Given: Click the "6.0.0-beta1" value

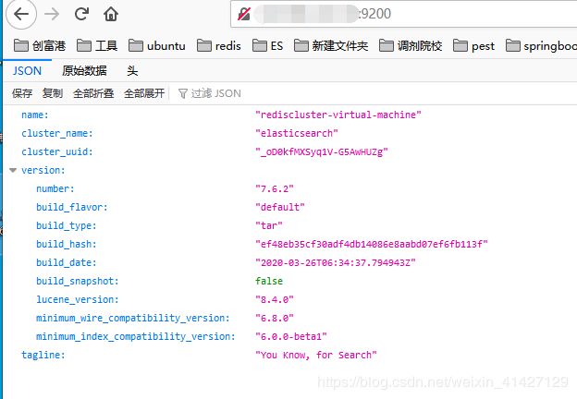Looking at the screenshot, I should point(291,336).
